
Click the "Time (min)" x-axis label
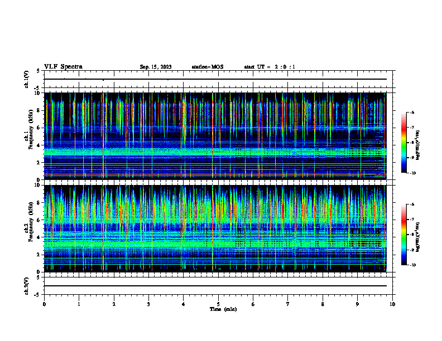pyautogui.click(x=223, y=309)
